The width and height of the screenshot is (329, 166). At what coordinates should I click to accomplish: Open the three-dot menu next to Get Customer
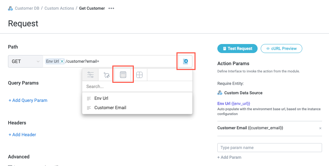point(111,8)
